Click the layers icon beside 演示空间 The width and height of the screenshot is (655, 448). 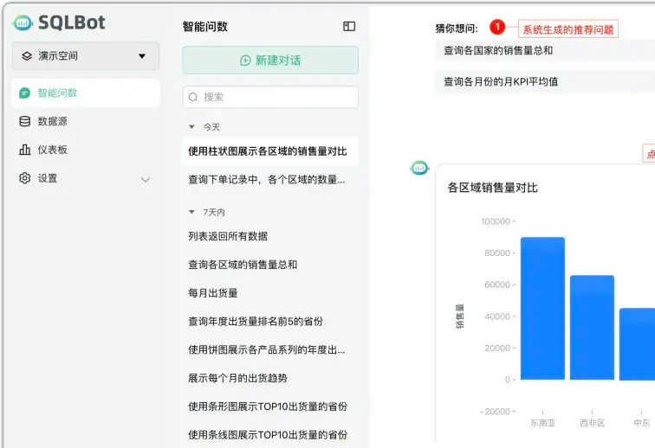tap(27, 56)
